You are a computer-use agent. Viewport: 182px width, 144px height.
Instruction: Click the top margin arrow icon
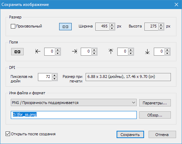111,51
